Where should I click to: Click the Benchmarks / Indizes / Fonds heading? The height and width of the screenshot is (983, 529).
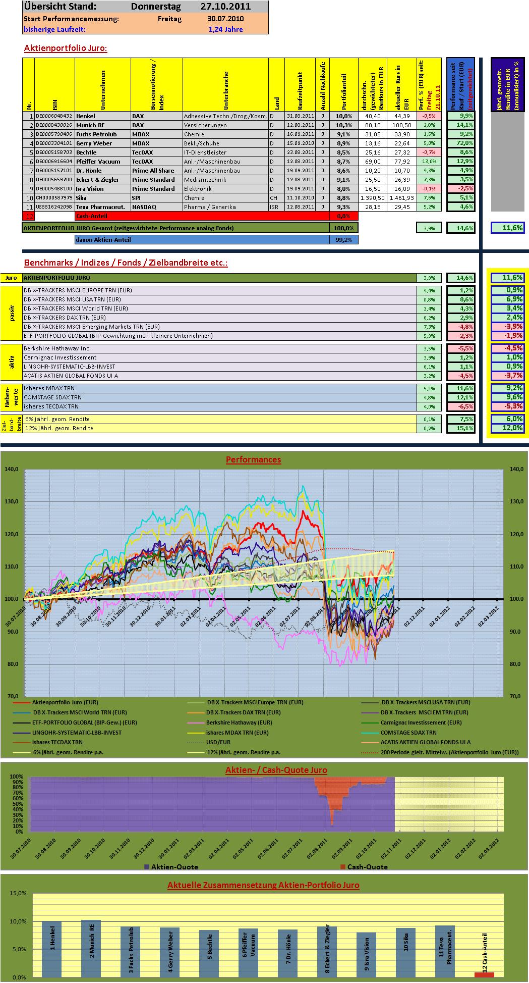(x=126, y=263)
